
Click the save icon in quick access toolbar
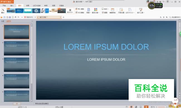(x=4, y=17)
